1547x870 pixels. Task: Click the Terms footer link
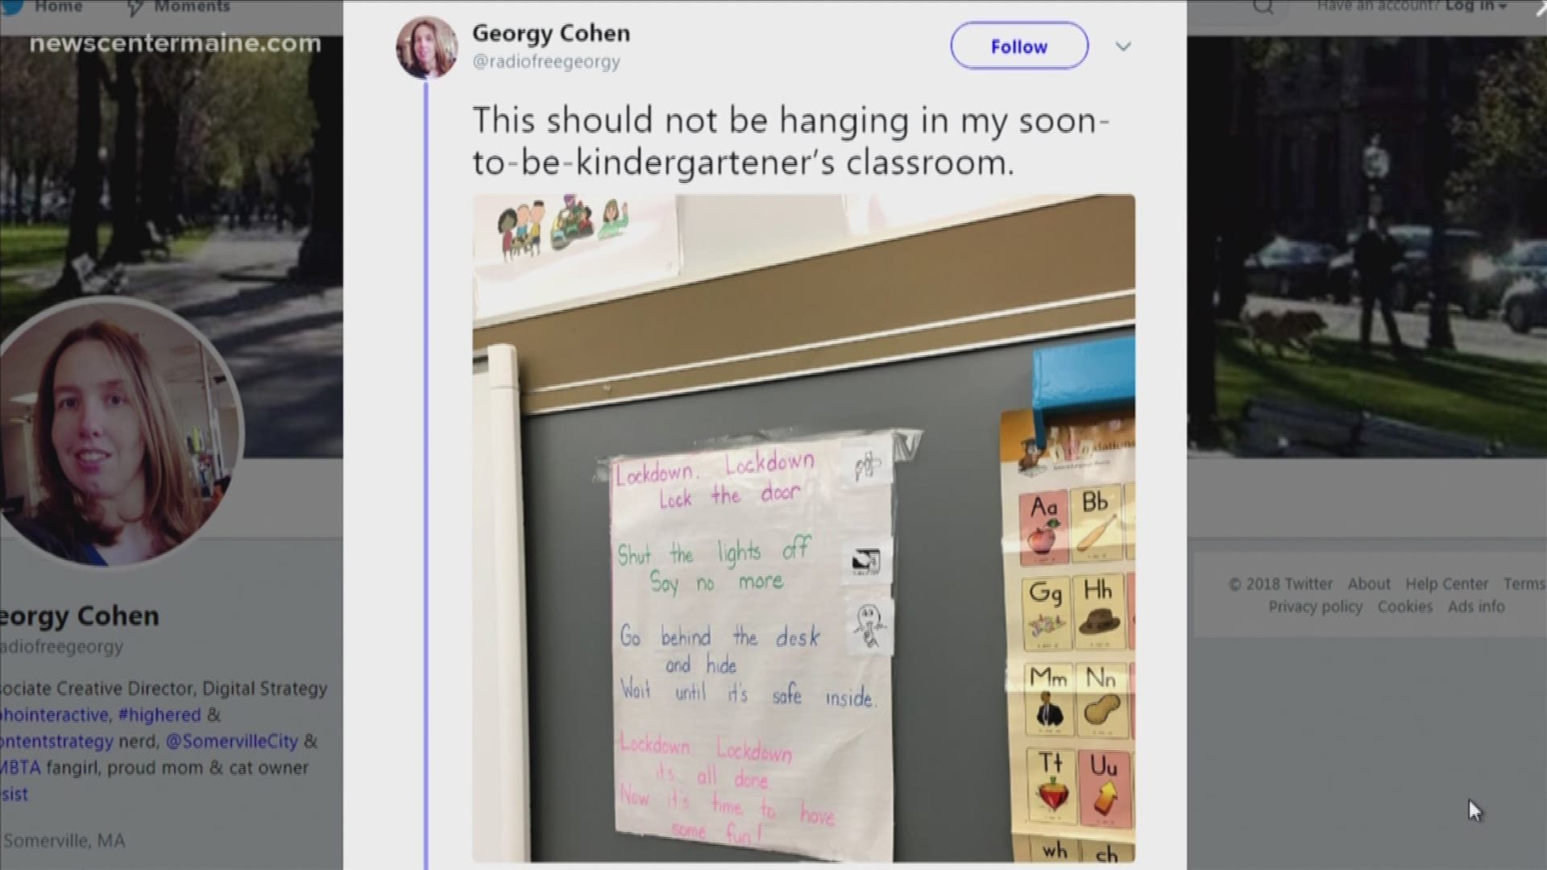tap(1524, 583)
